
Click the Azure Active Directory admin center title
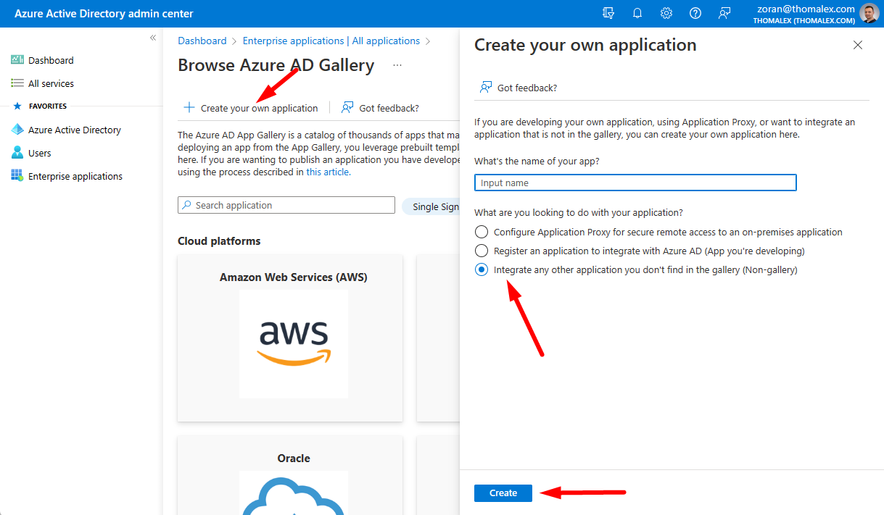104,14
